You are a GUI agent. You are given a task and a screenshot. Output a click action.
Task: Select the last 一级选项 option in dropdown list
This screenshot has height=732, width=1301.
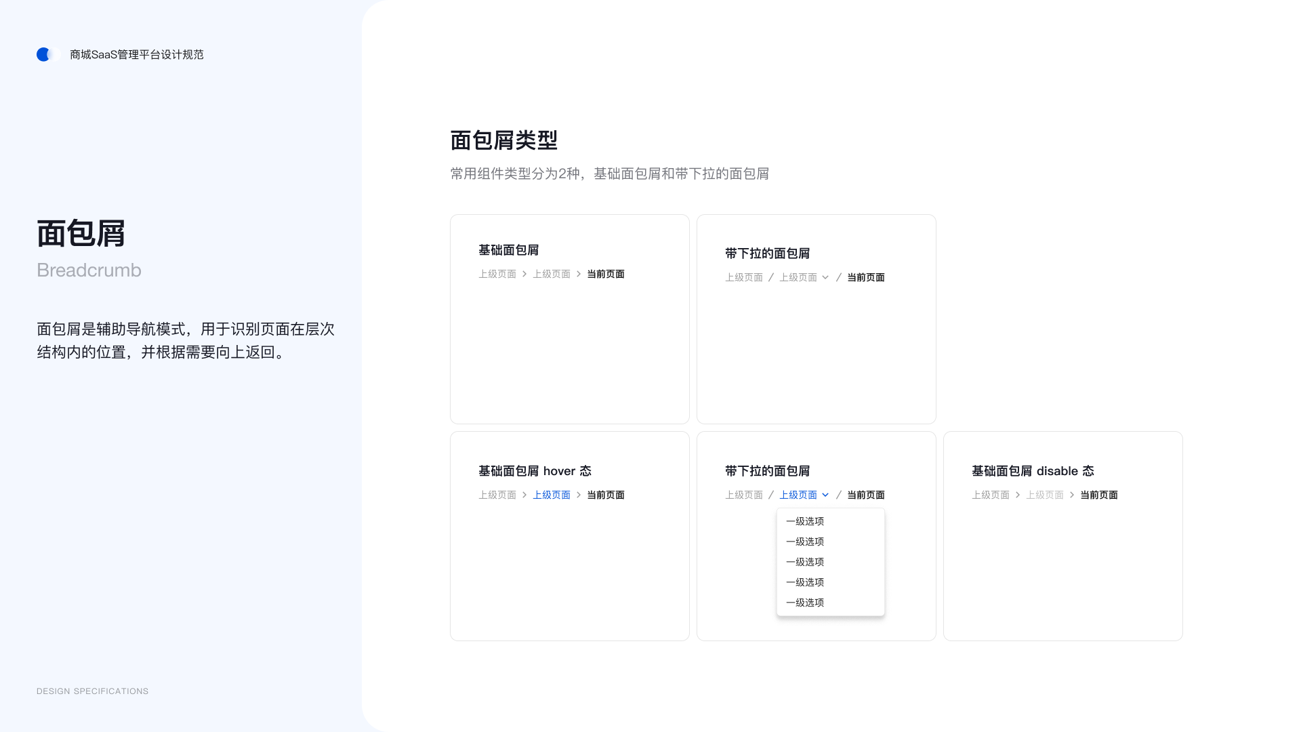pyautogui.click(x=805, y=602)
